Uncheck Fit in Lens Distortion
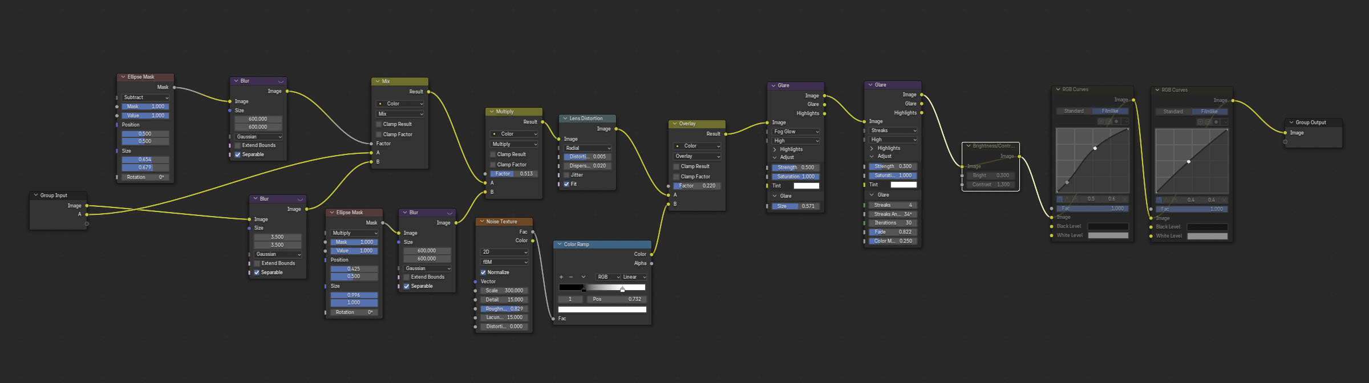The height and width of the screenshot is (383, 1369). [566, 184]
